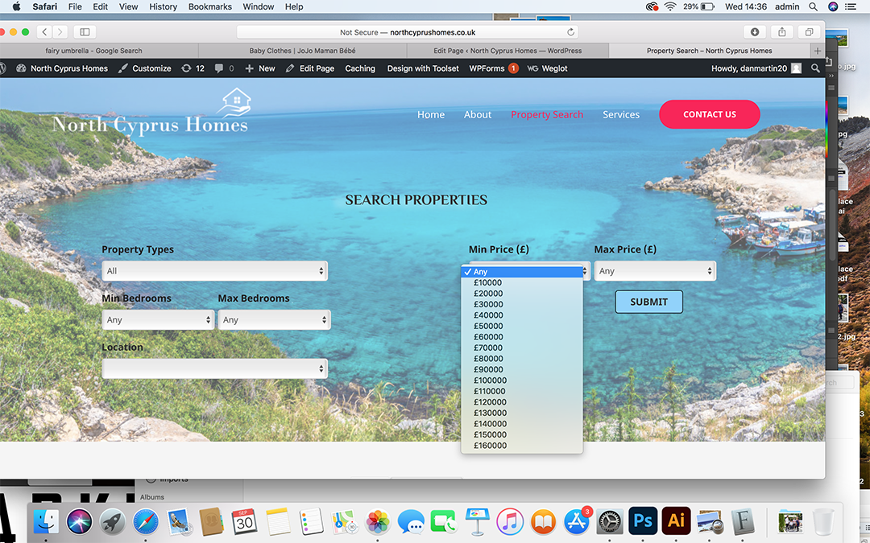
Task: Open Weglot in the WordPress admin bar
Action: pyautogui.click(x=547, y=68)
